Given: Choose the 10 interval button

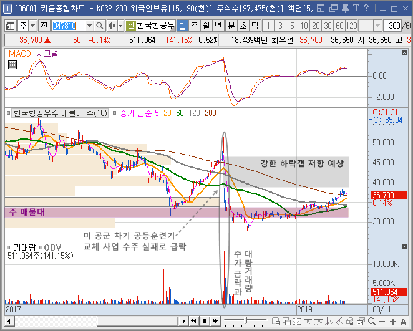Looking at the screenshot, I should click(x=304, y=26).
